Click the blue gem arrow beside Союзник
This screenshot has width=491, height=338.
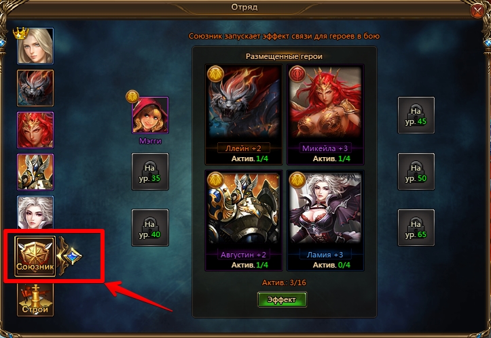coord(71,256)
